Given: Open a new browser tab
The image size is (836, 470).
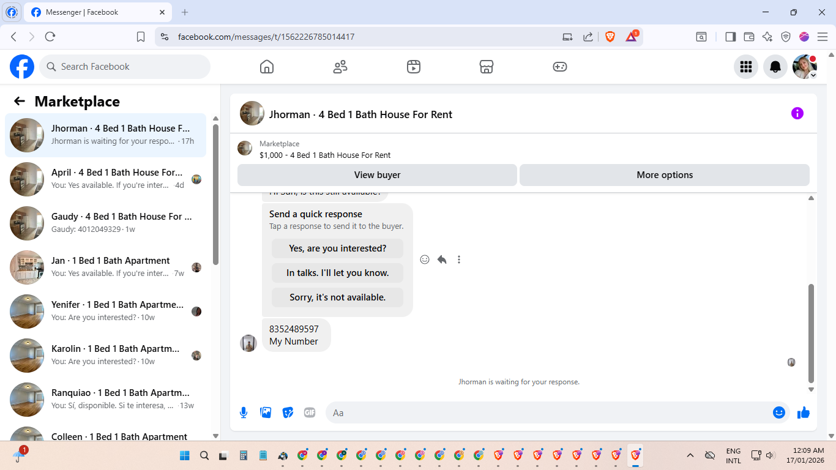Looking at the screenshot, I should click(x=185, y=12).
